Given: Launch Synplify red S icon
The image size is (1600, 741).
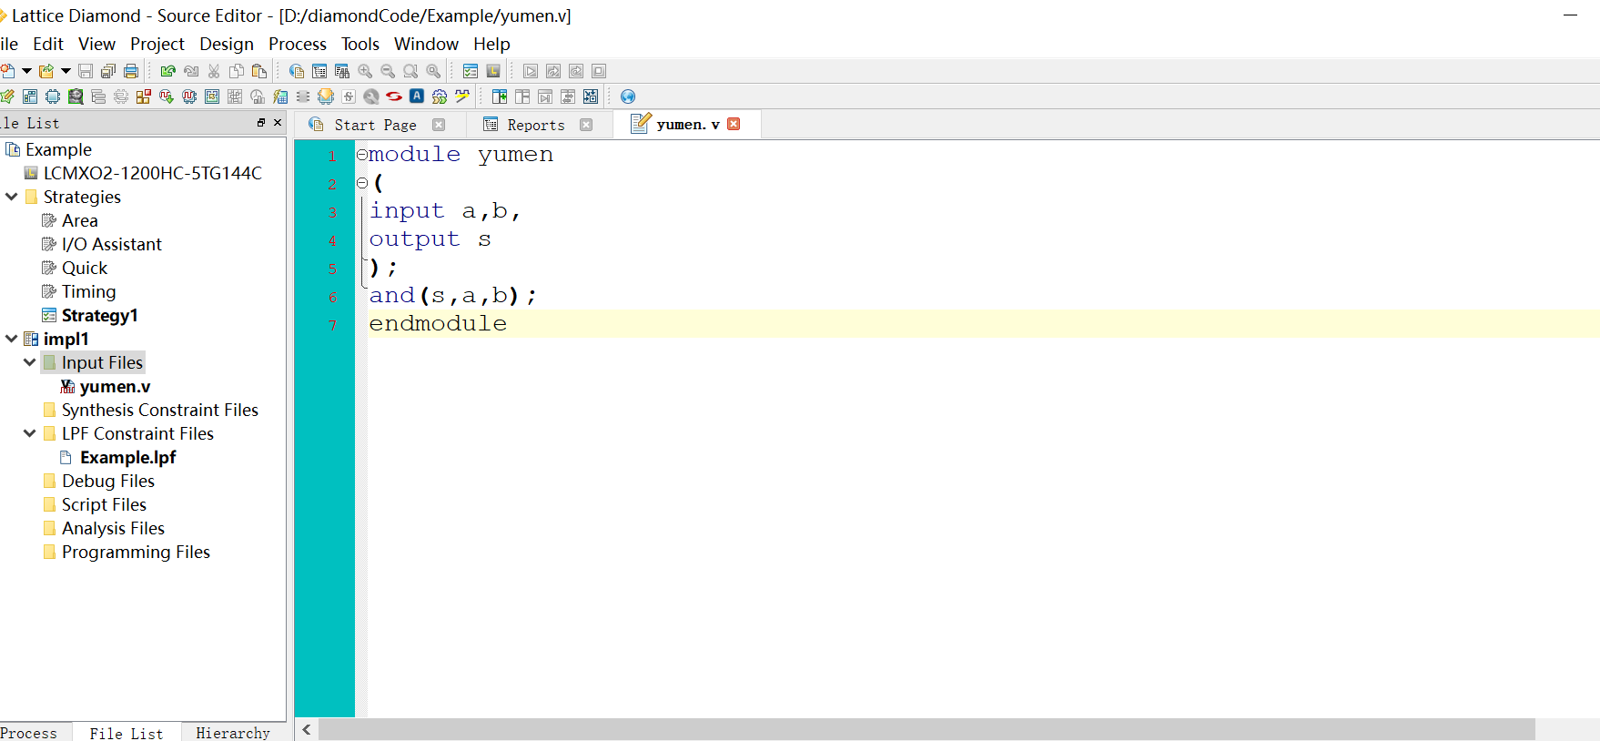Looking at the screenshot, I should pyautogui.click(x=394, y=96).
